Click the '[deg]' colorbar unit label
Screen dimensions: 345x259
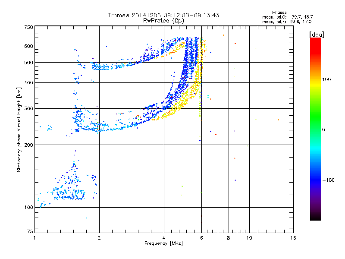(x=317, y=35)
